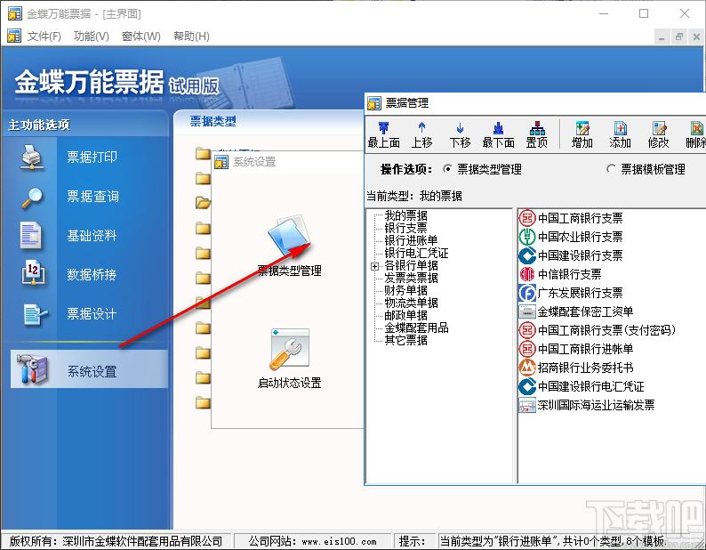The height and width of the screenshot is (550, 706).
Task: Select 银行进账单 in the type tree
Action: 411,240
